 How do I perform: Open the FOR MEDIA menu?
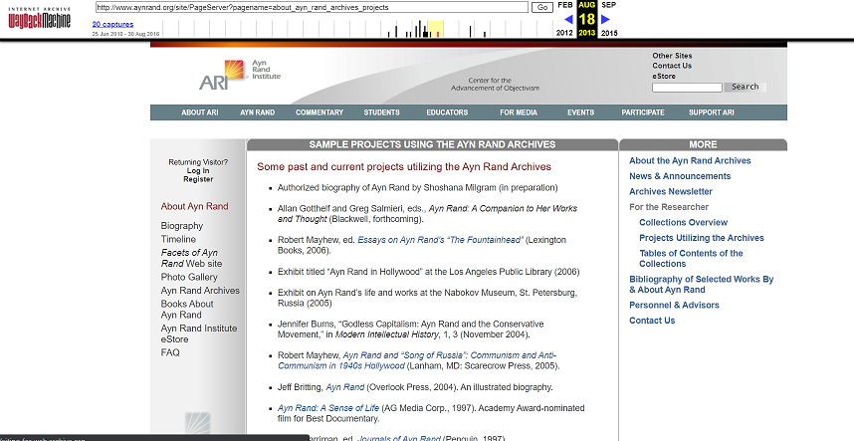click(x=519, y=112)
